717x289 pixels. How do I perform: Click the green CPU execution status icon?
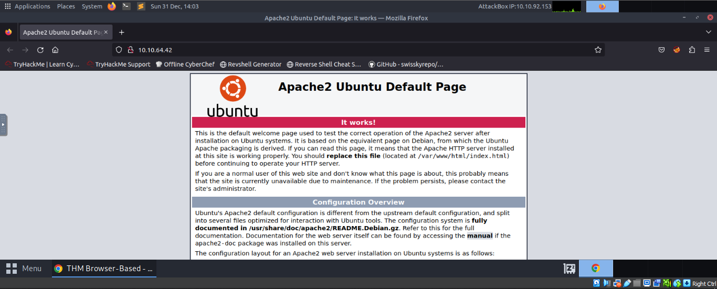667,283
